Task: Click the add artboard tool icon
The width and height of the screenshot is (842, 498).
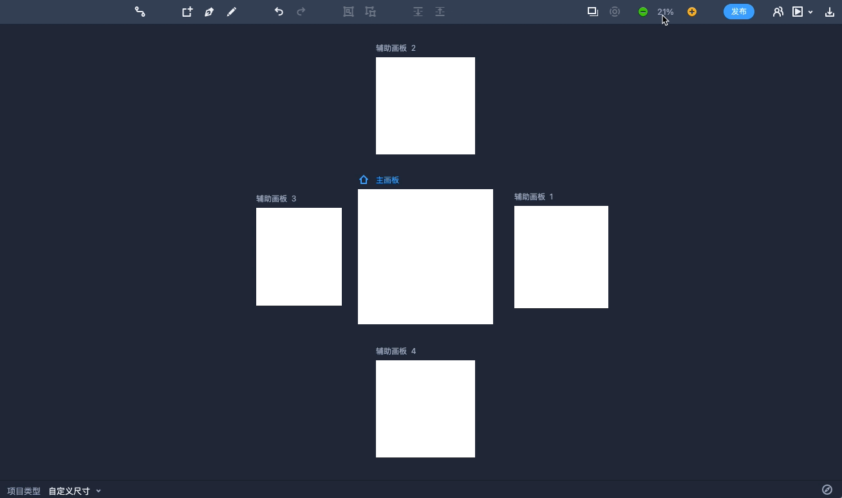Action: click(x=187, y=12)
